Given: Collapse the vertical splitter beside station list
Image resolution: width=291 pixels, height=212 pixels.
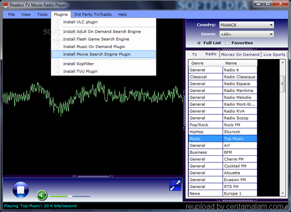Looking at the screenshot, I should pyautogui.click(x=184, y=110).
